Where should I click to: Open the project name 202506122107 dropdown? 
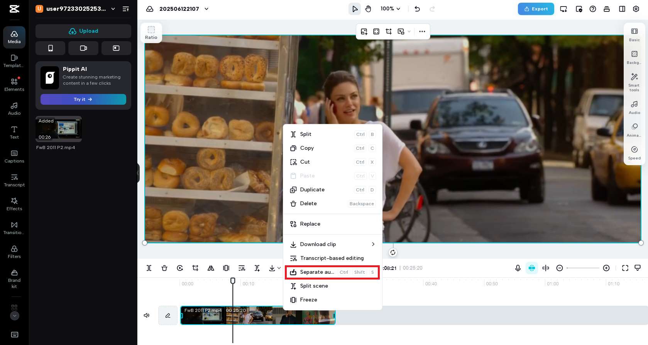206,9
